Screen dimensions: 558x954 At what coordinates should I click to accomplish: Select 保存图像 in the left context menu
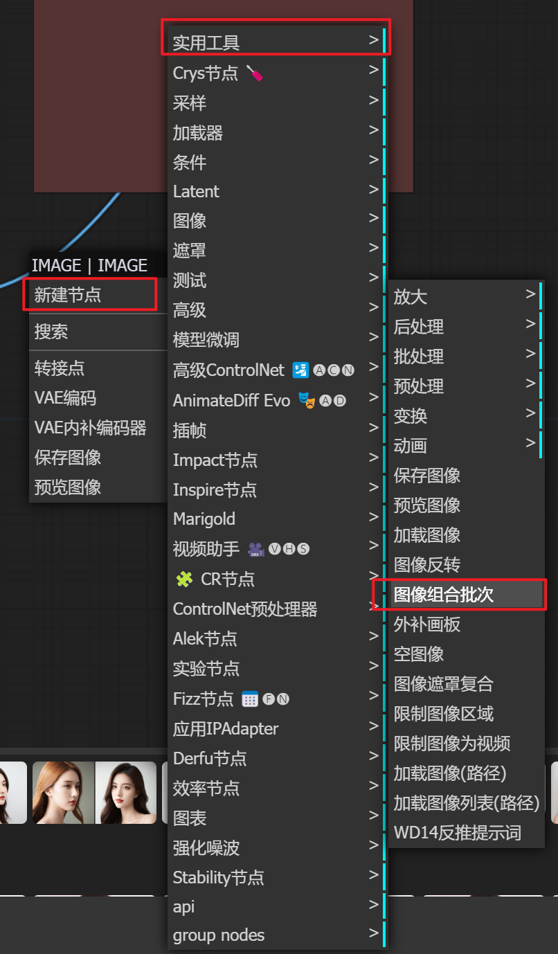tap(98, 457)
